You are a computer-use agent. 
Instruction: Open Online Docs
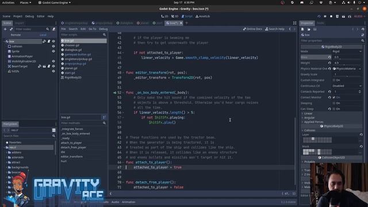[x=252, y=29]
